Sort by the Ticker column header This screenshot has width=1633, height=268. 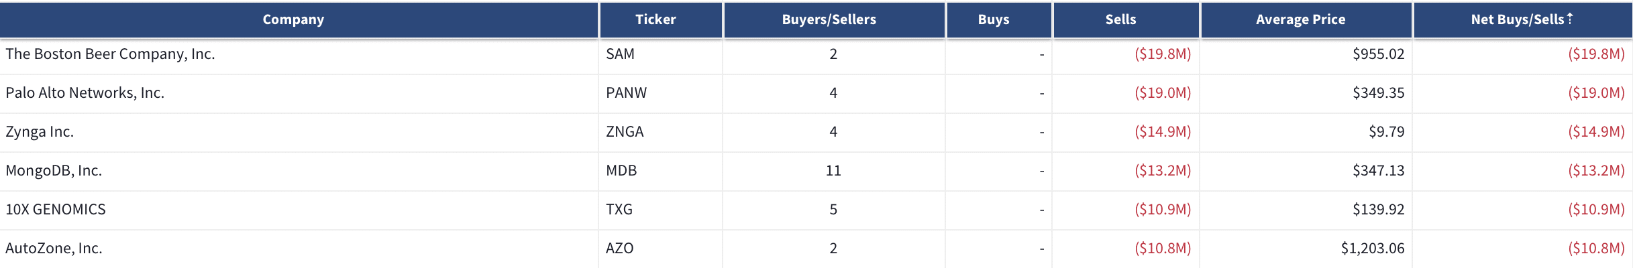655,19
